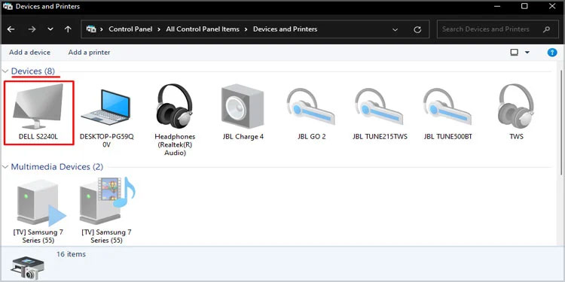Click the change view icon
565x282 pixels.
pyautogui.click(x=515, y=53)
